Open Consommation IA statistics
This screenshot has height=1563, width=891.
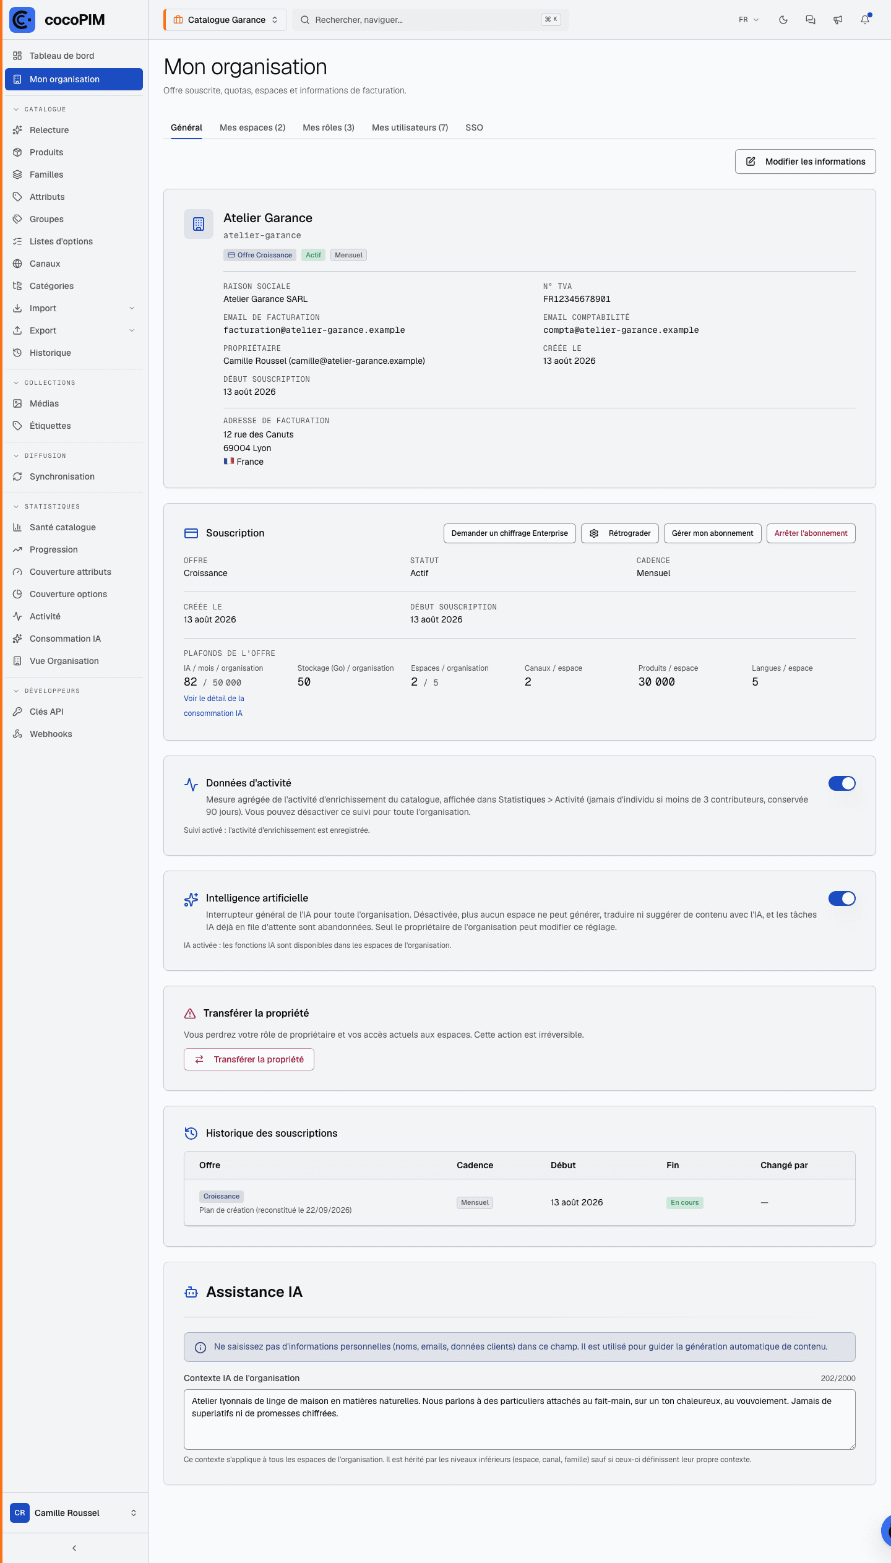[74, 639]
